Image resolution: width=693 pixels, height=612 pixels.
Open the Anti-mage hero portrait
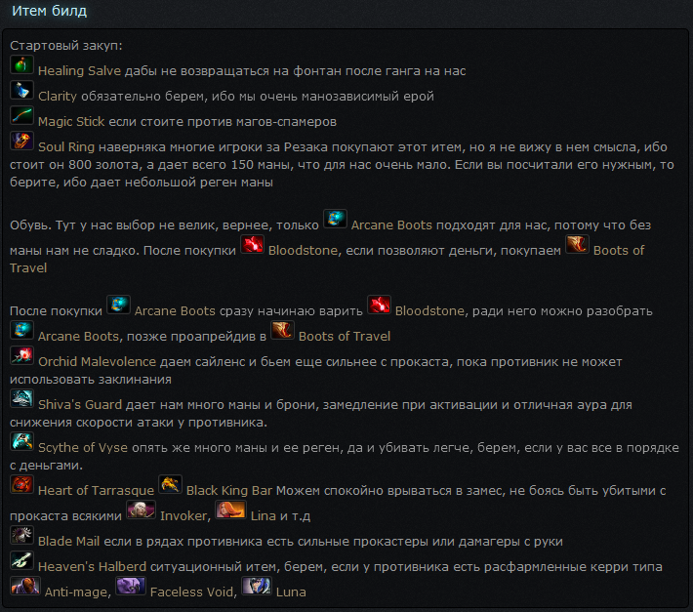point(25,586)
